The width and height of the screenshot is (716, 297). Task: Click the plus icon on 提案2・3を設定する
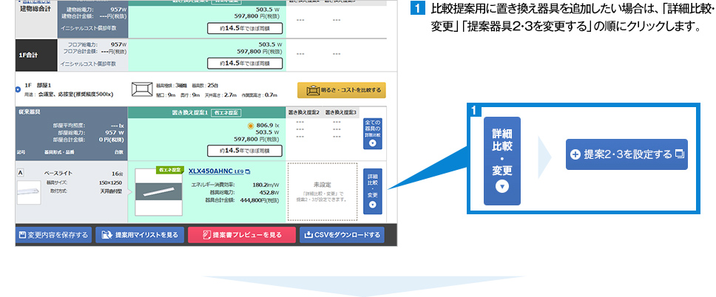tap(575, 154)
